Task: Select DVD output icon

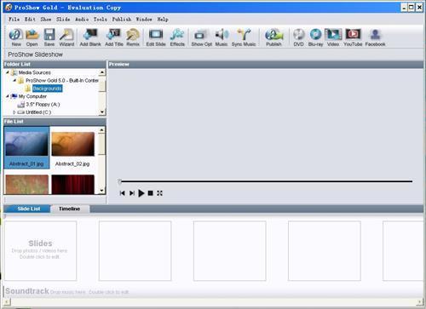Action: 298,37
